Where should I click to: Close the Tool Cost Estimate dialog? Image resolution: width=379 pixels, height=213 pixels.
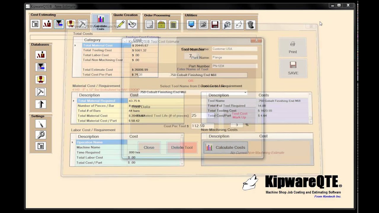(257, 41)
